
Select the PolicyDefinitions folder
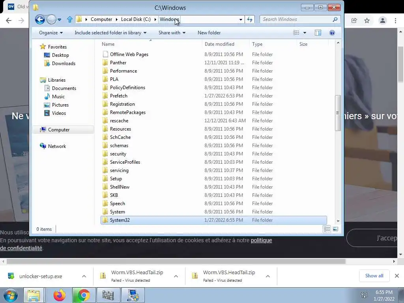pyautogui.click(x=127, y=88)
